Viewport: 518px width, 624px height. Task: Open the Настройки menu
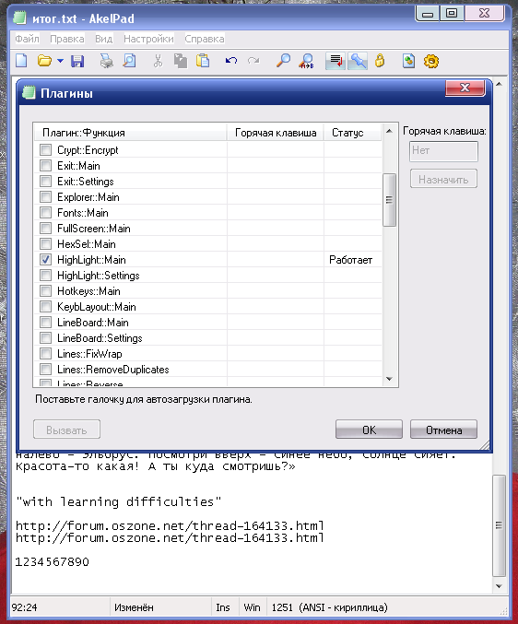148,39
